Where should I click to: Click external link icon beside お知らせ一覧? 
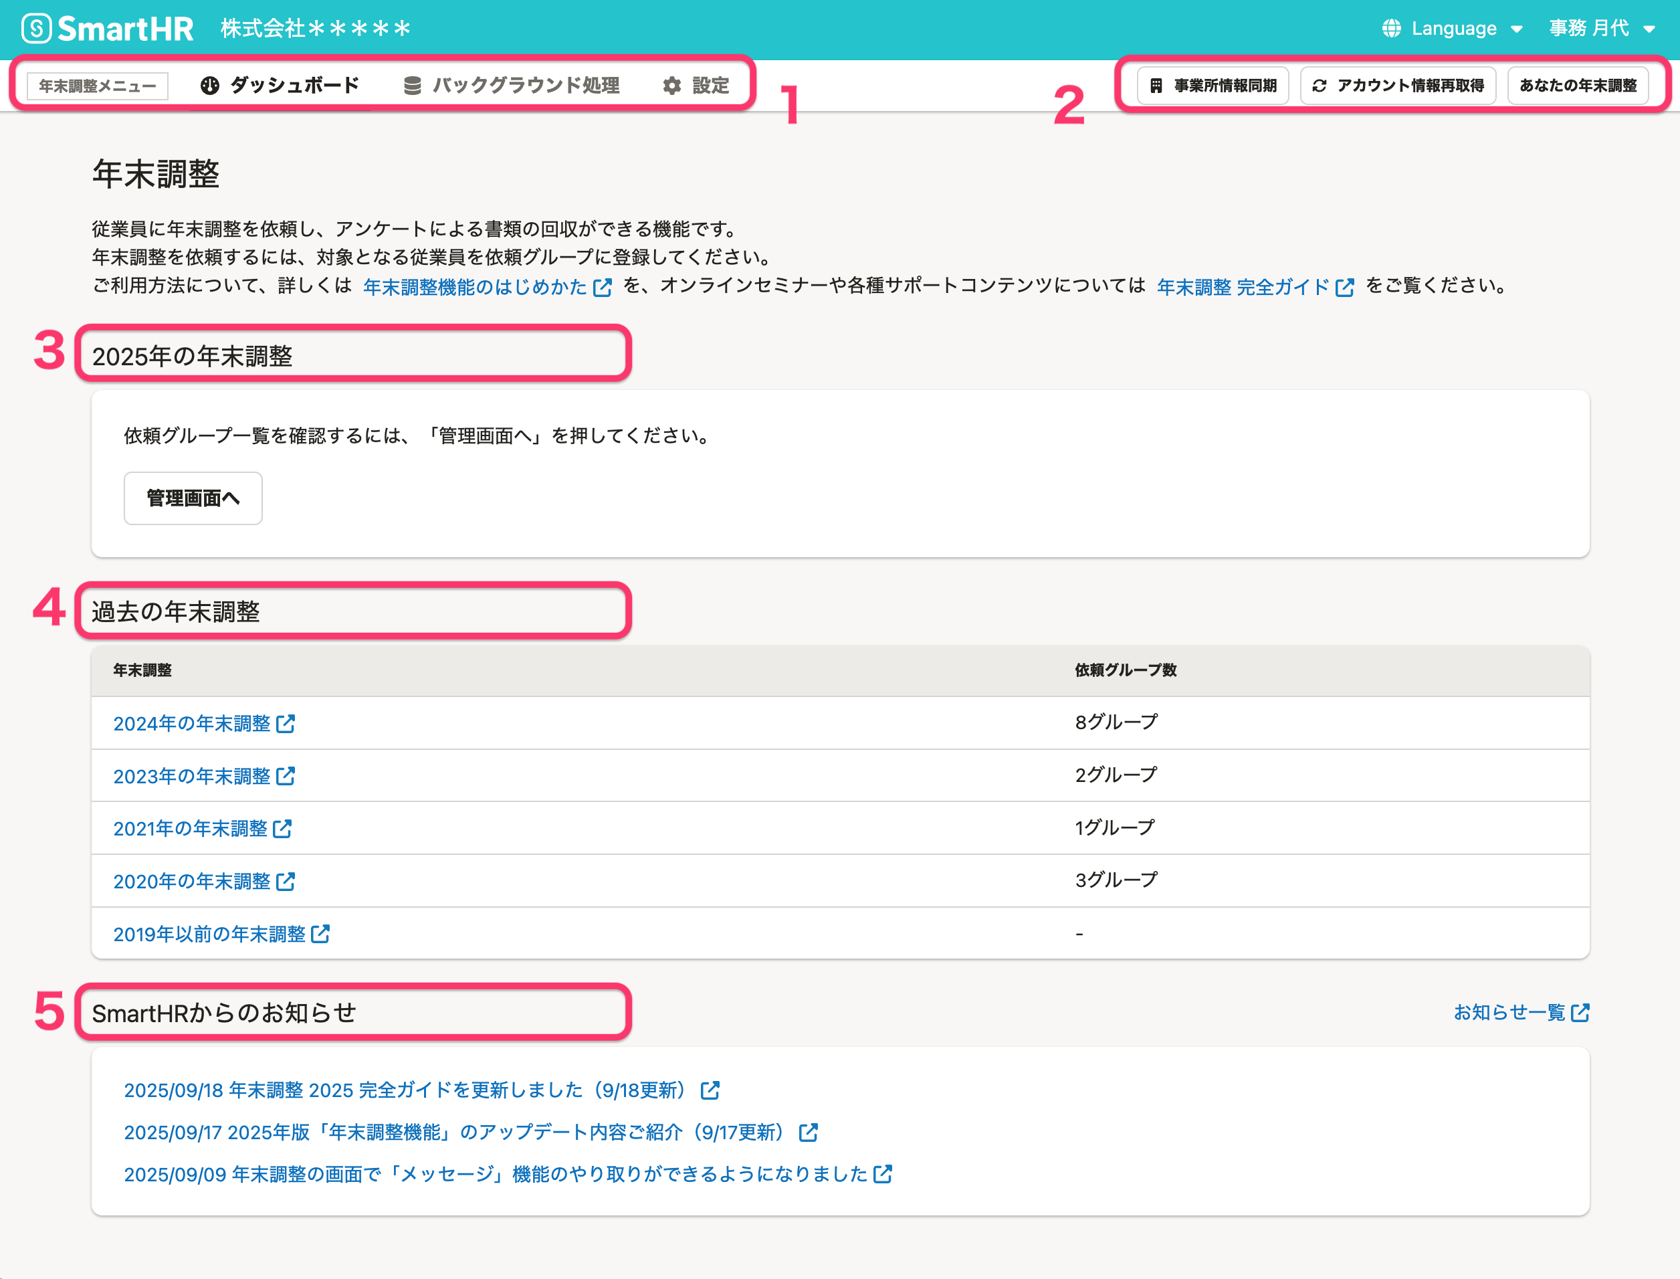click(x=1580, y=1013)
